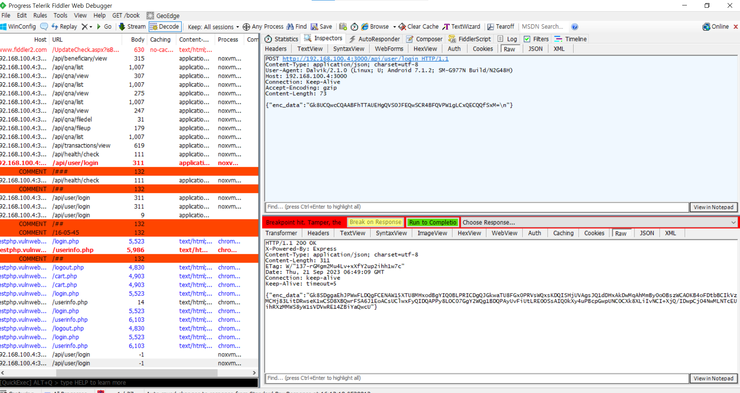740x393 pixels.
Task: Click the Save sessions icon
Action: (x=314, y=27)
